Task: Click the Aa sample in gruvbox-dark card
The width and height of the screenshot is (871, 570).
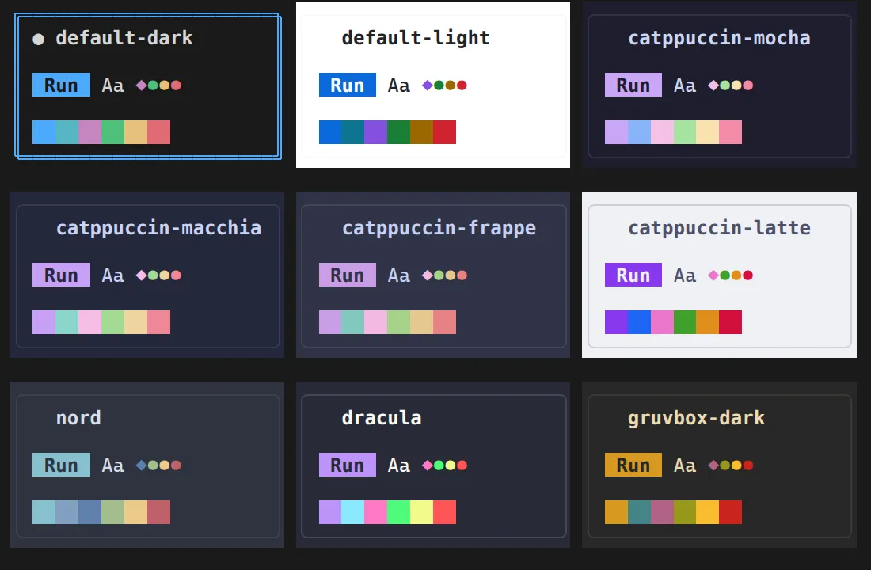Action: [x=685, y=465]
